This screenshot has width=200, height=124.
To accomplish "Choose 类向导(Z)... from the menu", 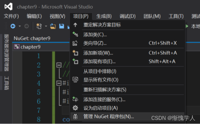I will click(x=127, y=43).
